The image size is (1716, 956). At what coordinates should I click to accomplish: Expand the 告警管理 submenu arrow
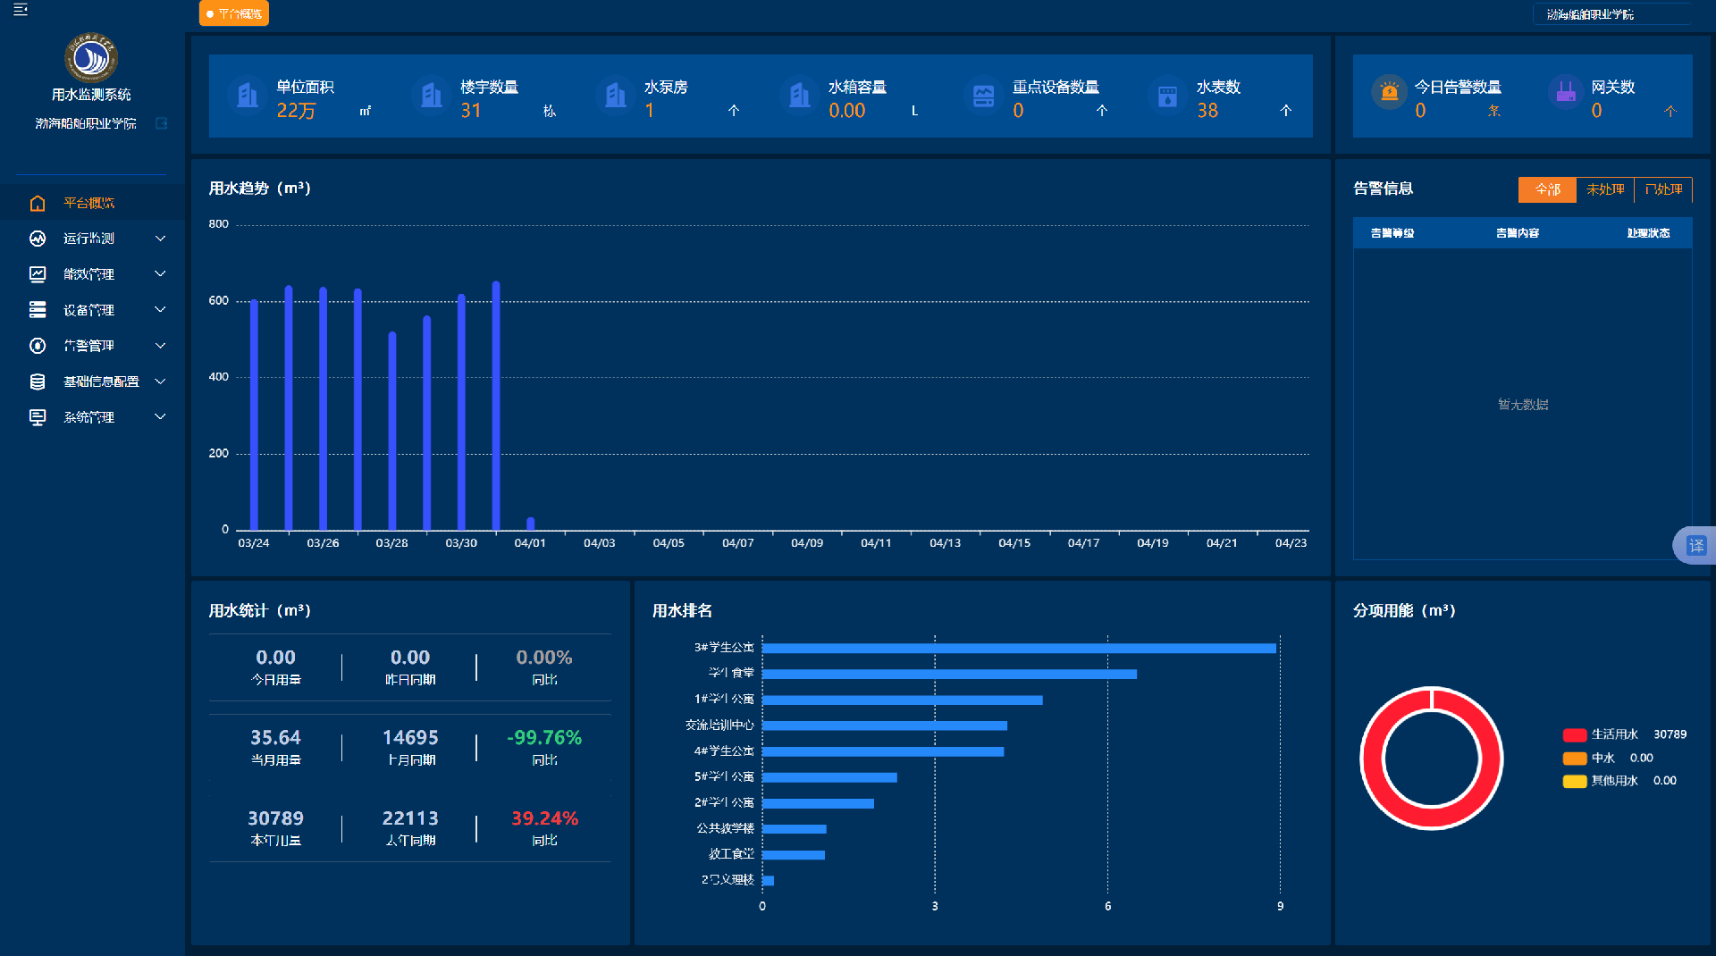coord(161,346)
